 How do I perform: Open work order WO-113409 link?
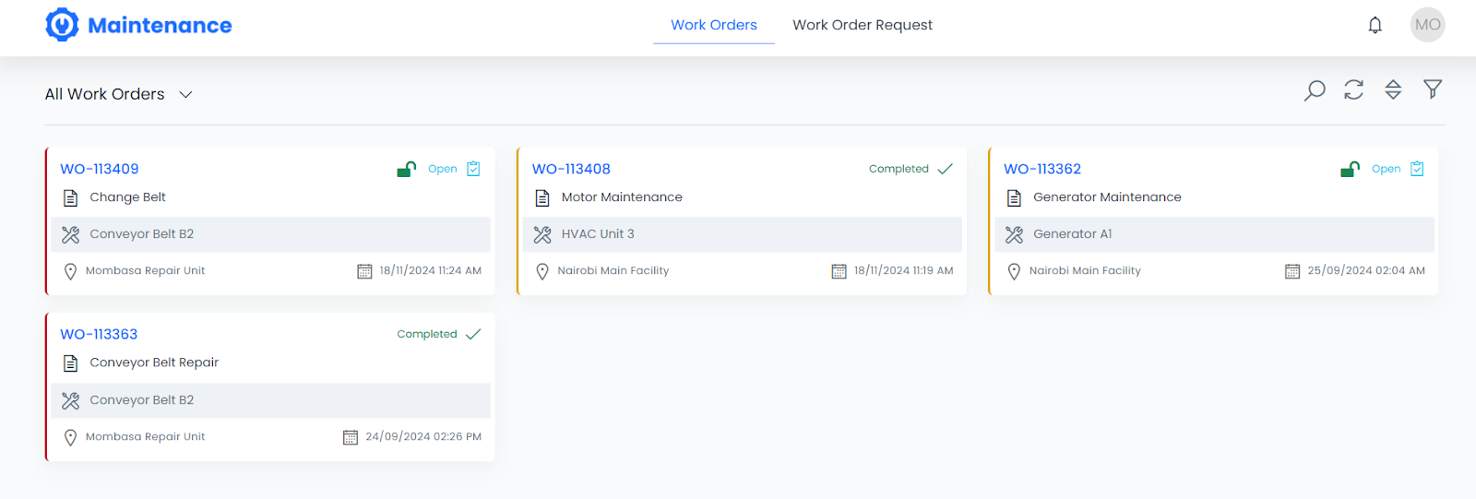(100, 169)
